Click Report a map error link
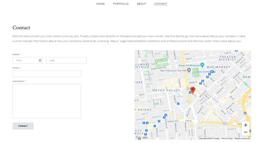The height and width of the screenshot is (143, 257). coord(242,139)
